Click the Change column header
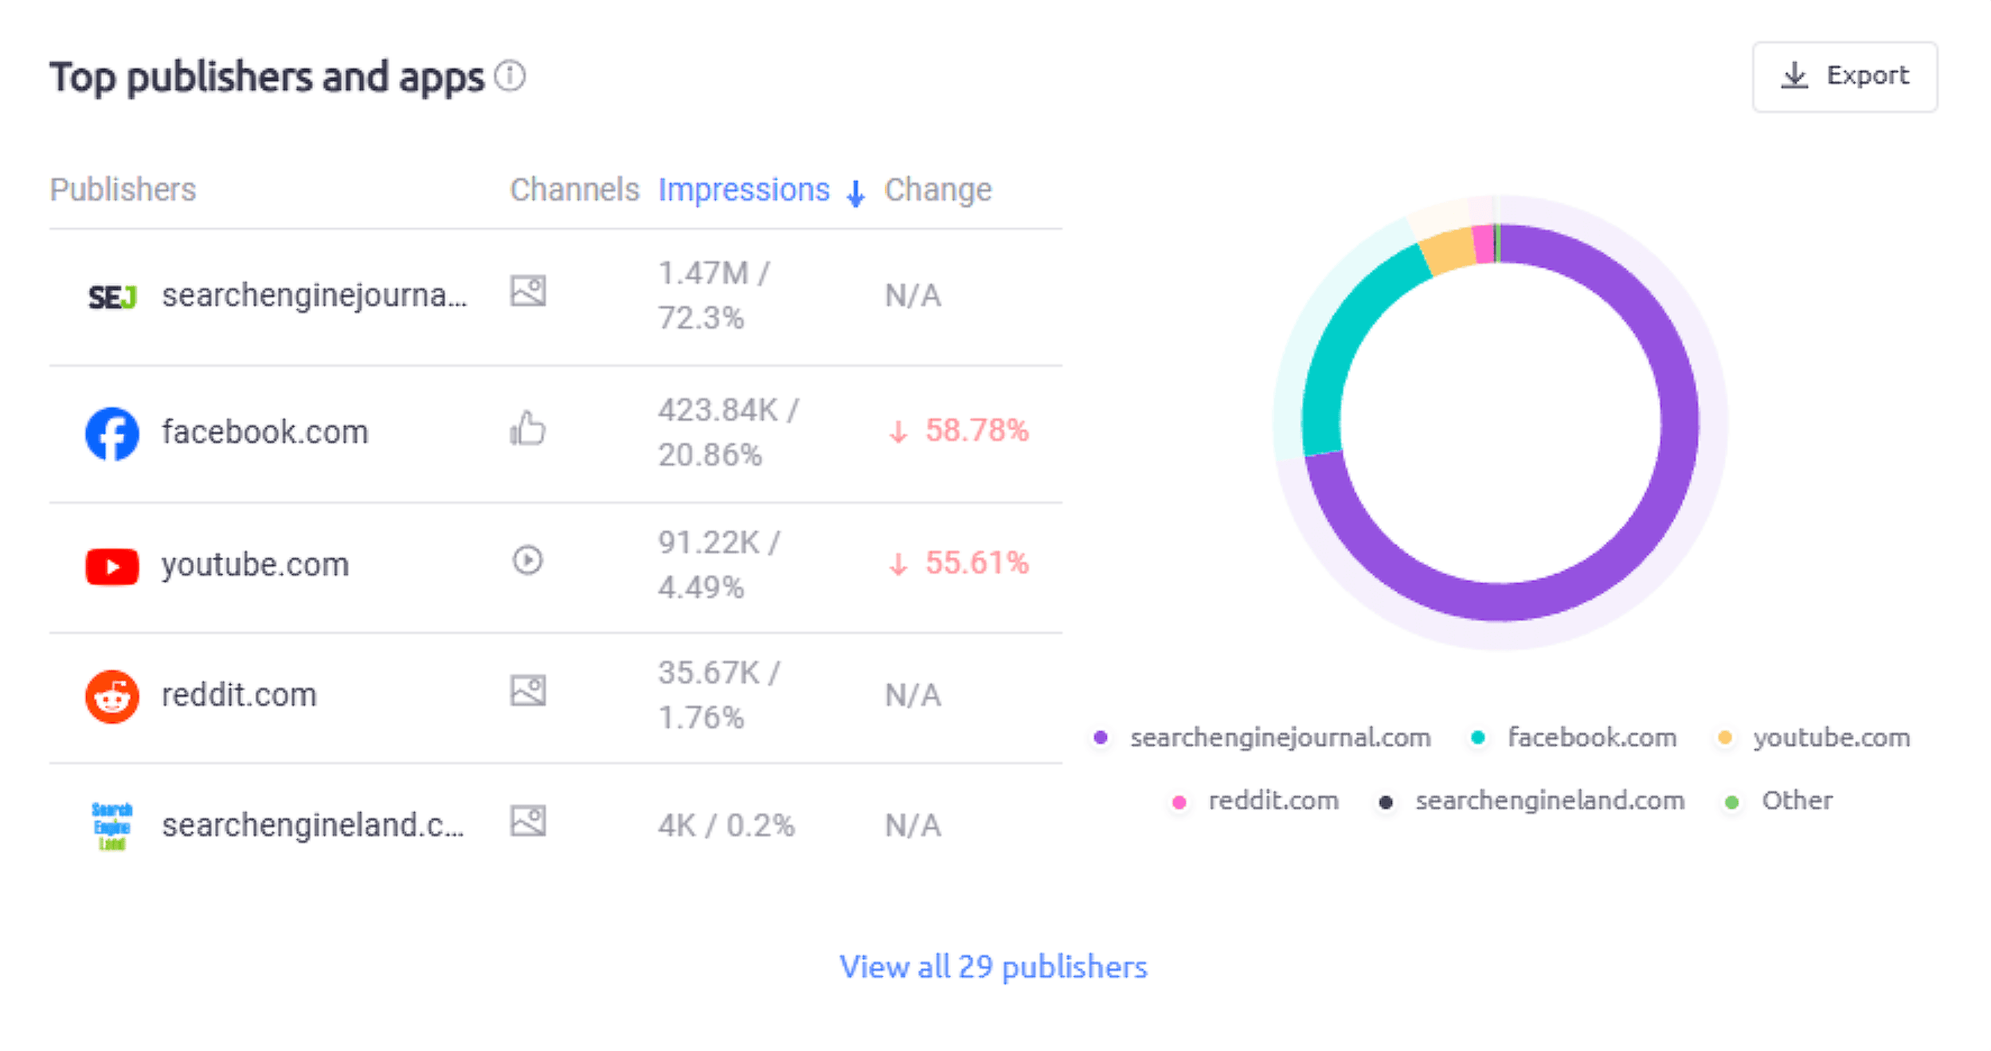This screenshot has width=1991, height=1051. 938,190
